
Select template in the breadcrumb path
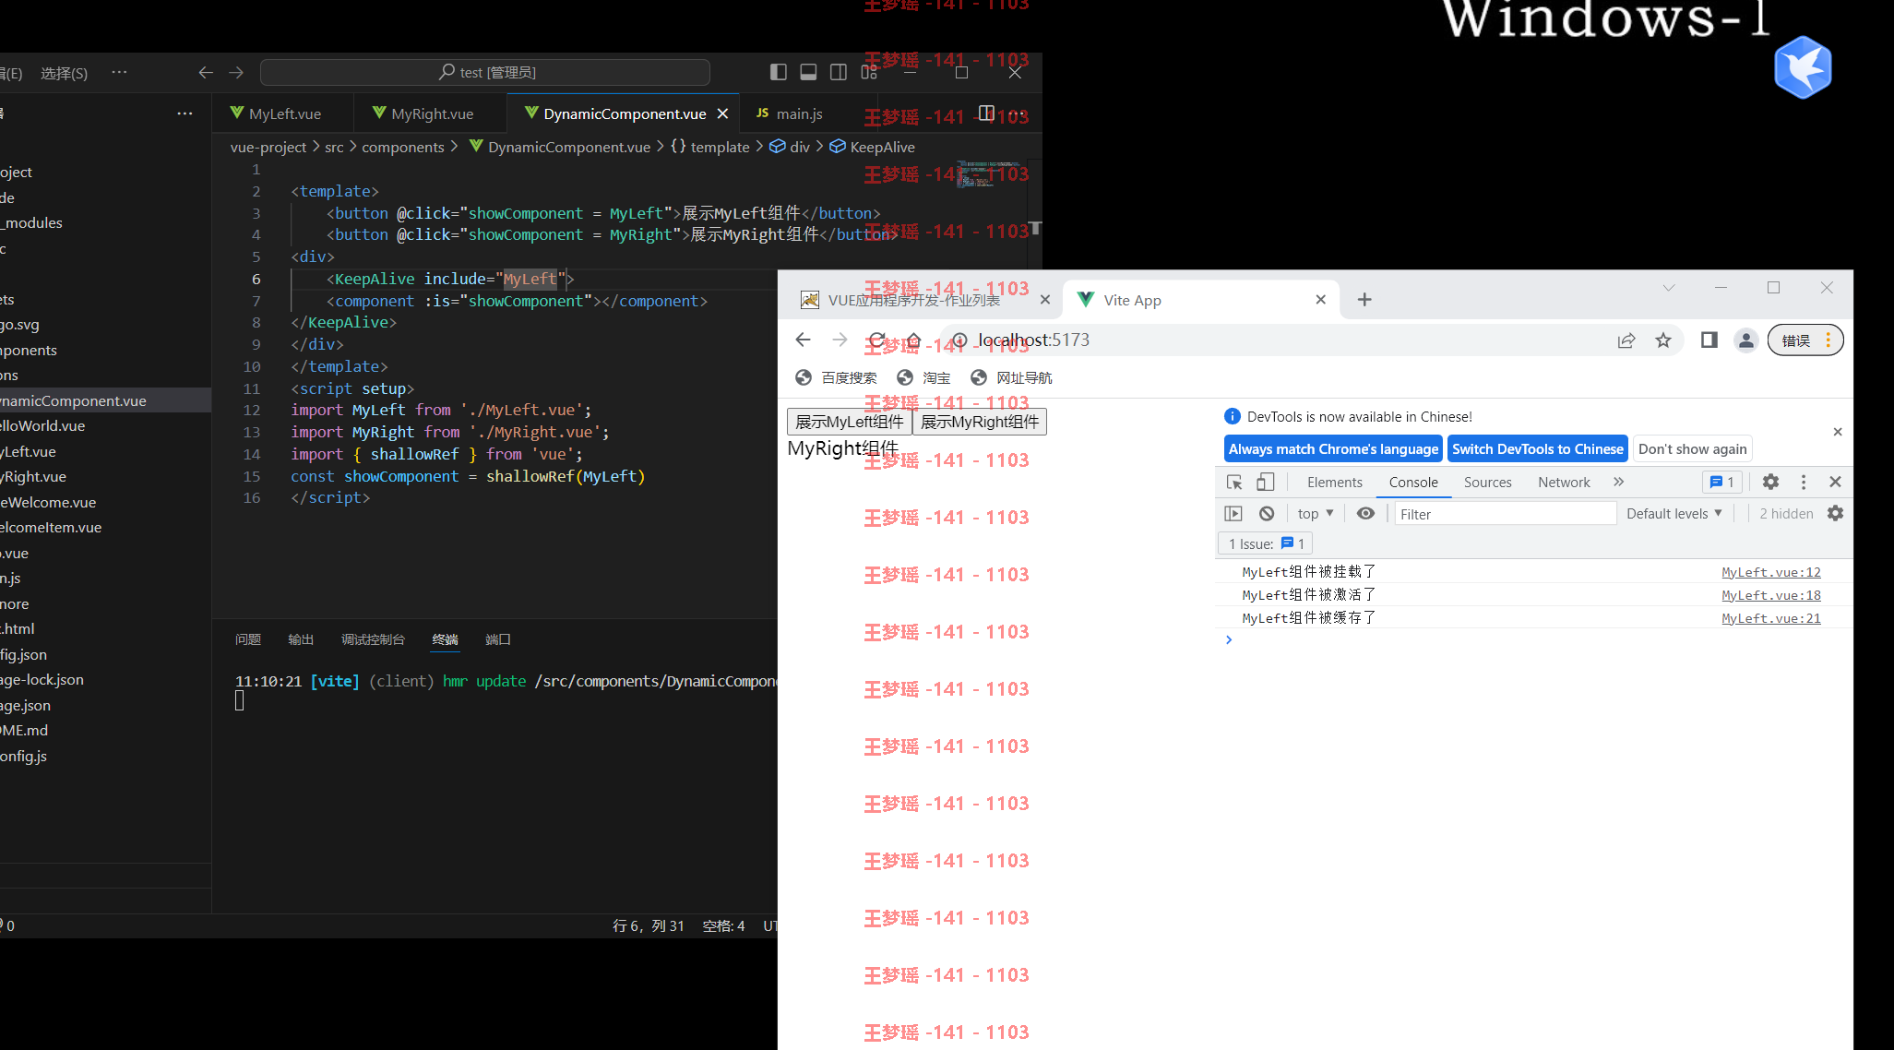tap(720, 147)
